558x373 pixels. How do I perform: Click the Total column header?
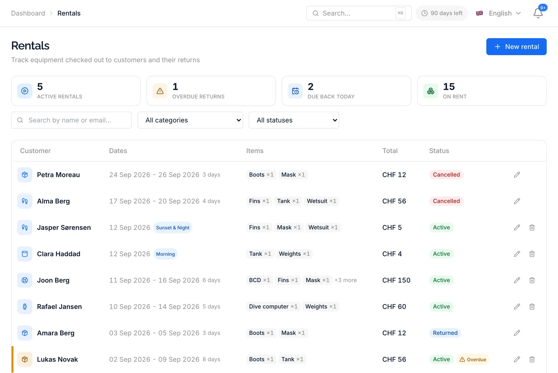[x=390, y=151]
